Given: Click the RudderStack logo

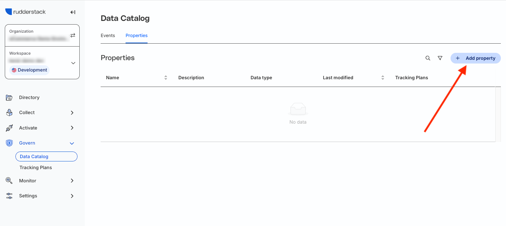Looking at the screenshot, I should tap(25, 12).
